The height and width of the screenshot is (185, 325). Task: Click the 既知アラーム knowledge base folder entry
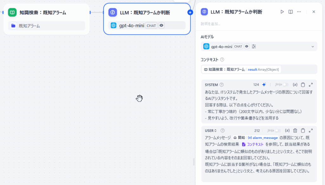(47, 26)
